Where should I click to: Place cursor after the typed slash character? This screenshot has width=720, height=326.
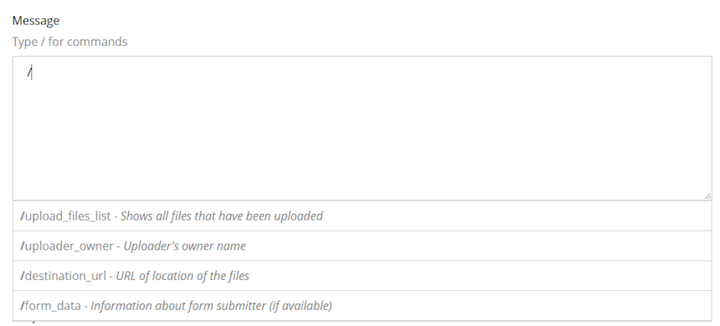[x=32, y=73]
